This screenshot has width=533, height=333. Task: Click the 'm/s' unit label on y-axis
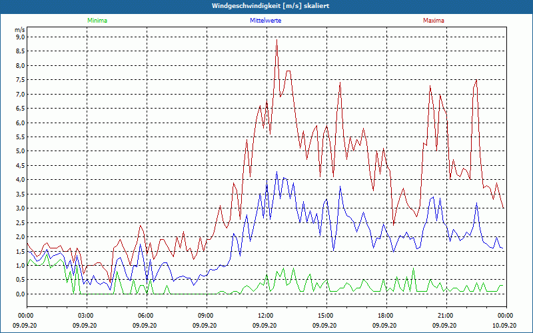(20, 30)
